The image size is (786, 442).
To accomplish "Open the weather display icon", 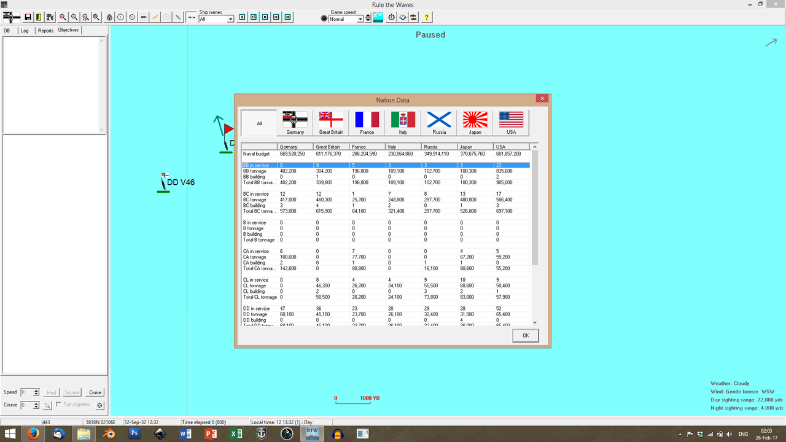I will pos(378,17).
